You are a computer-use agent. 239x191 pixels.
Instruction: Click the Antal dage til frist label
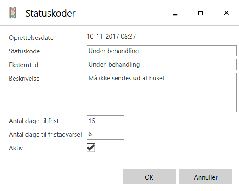[x=34, y=121]
